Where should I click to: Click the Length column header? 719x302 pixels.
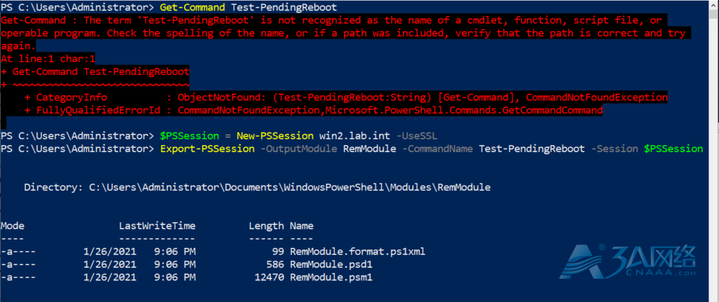pos(266,226)
